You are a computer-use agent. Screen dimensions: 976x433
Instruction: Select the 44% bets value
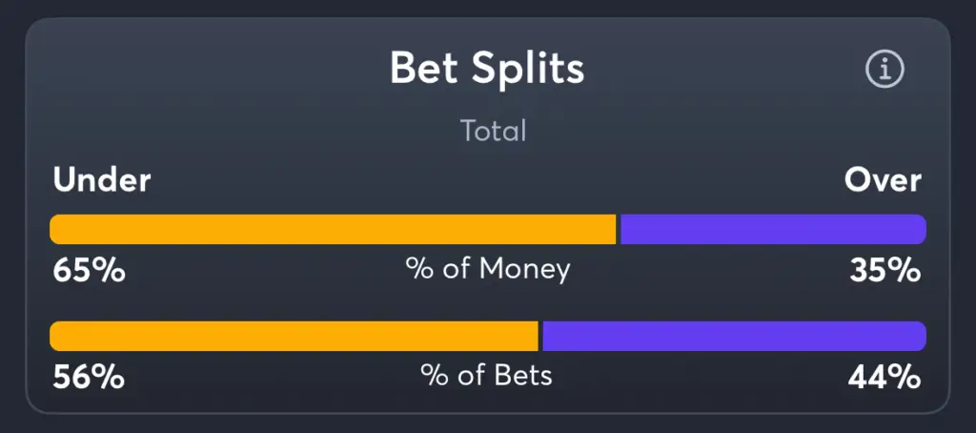(884, 378)
